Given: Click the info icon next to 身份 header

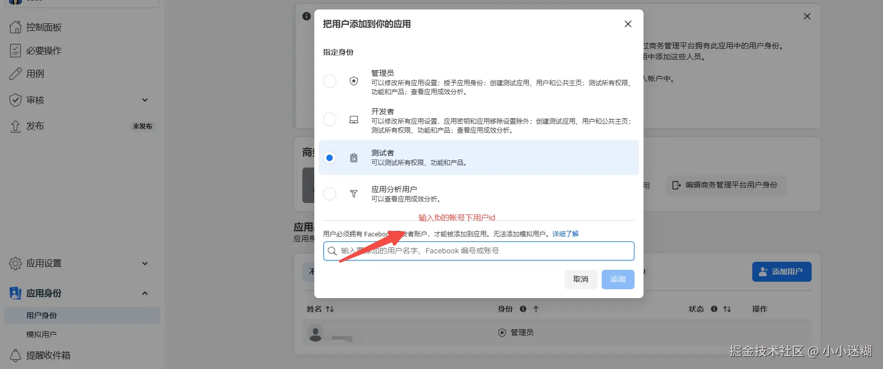Looking at the screenshot, I should point(523,309).
